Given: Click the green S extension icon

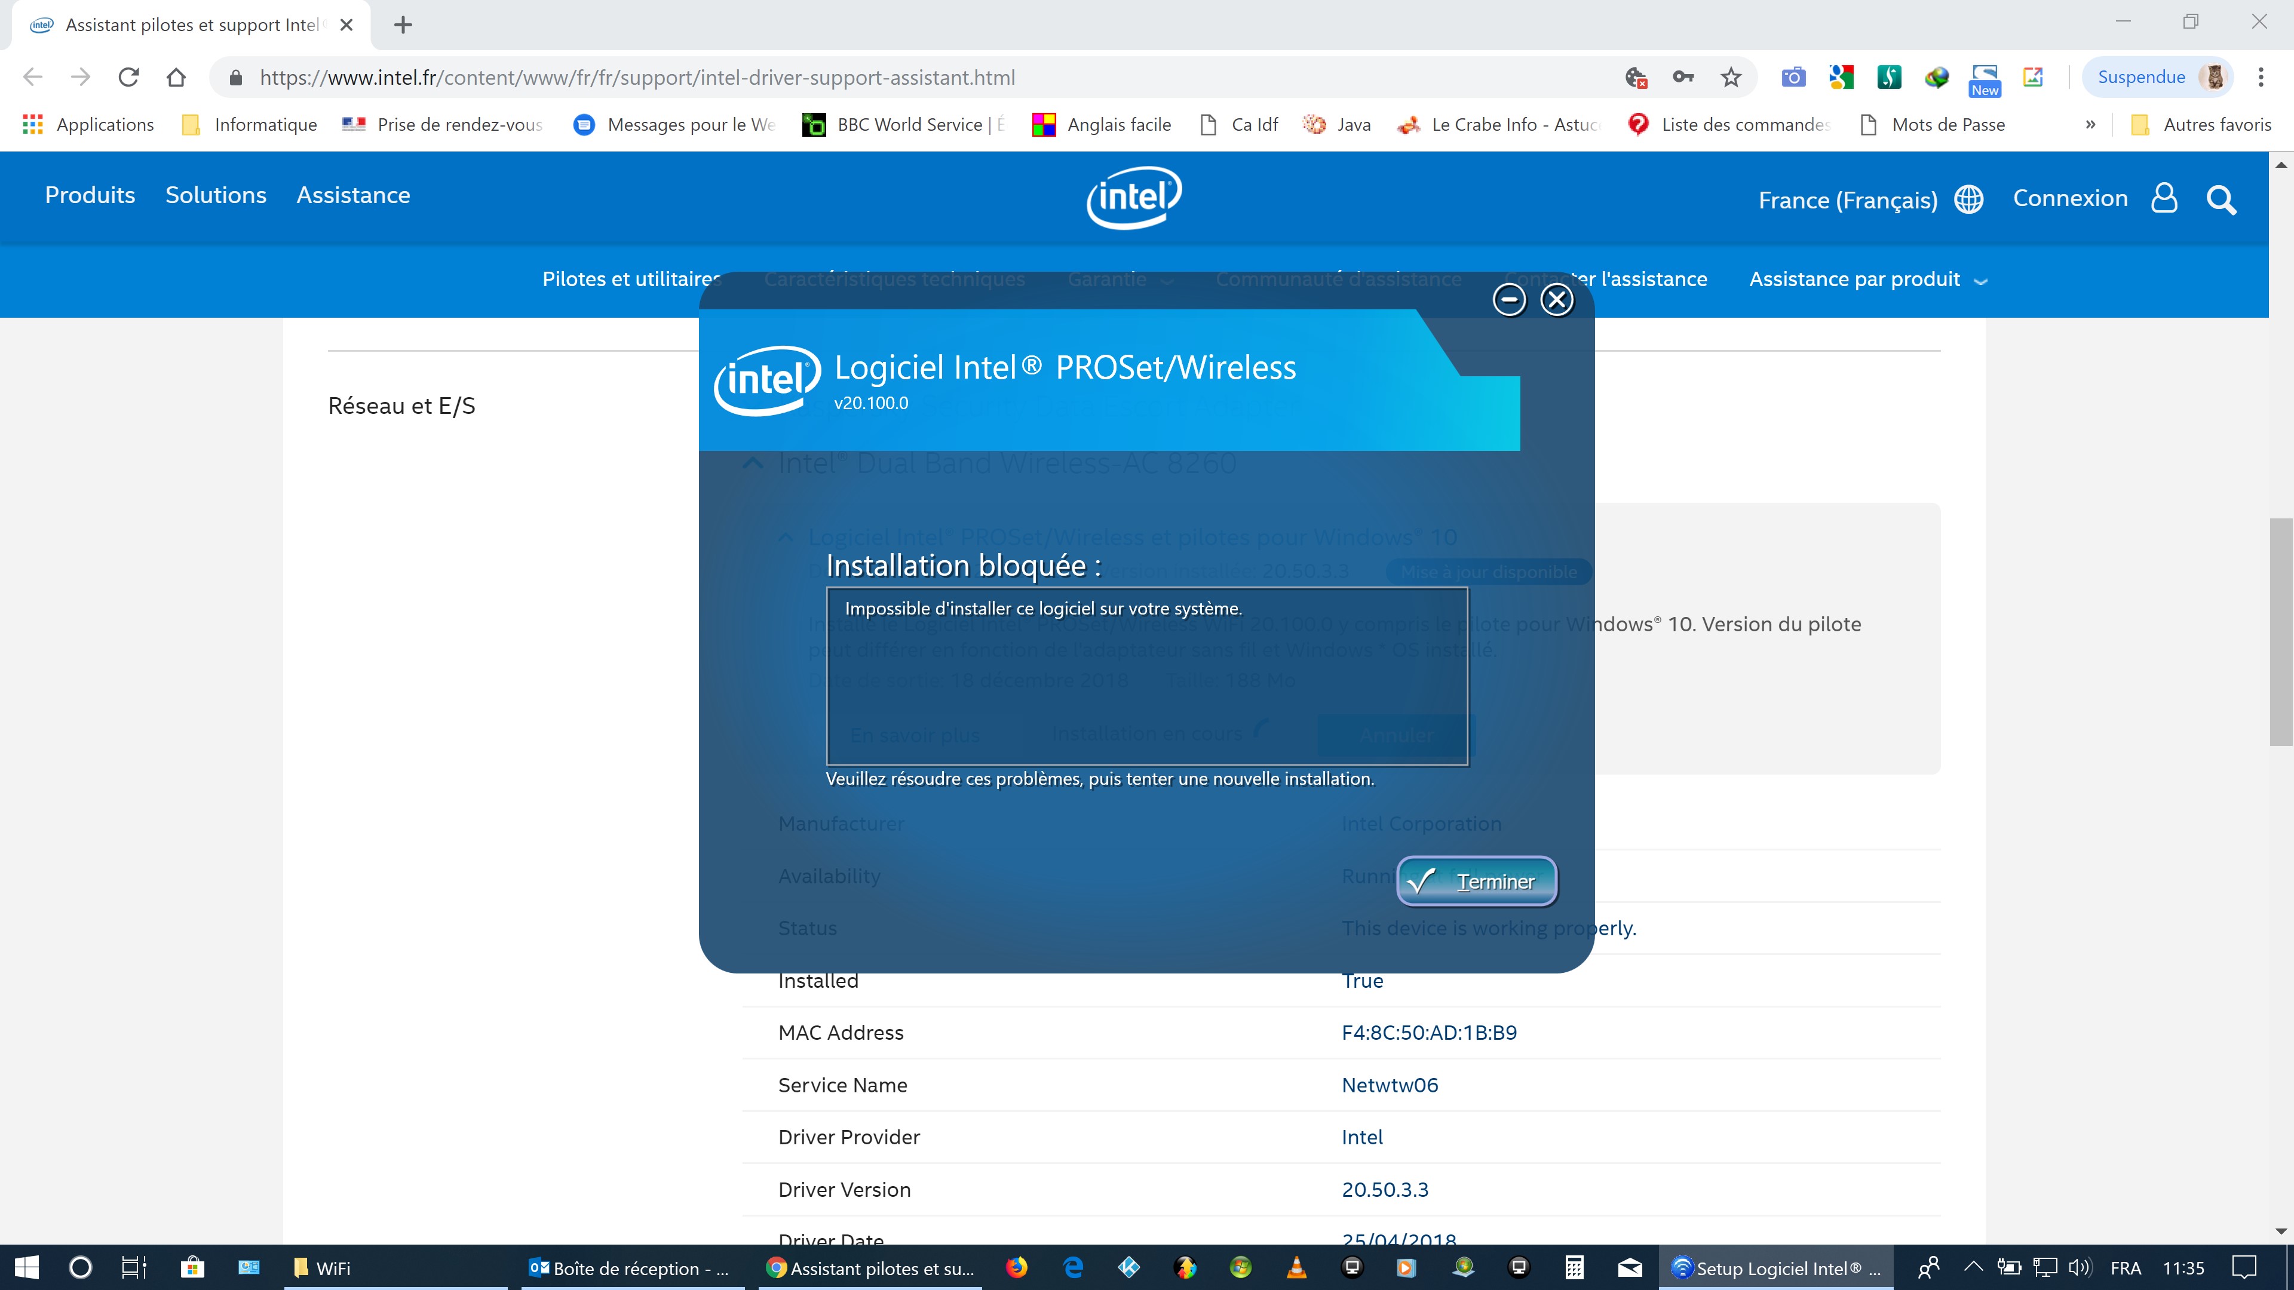Looking at the screenshot, I should coord(1889,78).
